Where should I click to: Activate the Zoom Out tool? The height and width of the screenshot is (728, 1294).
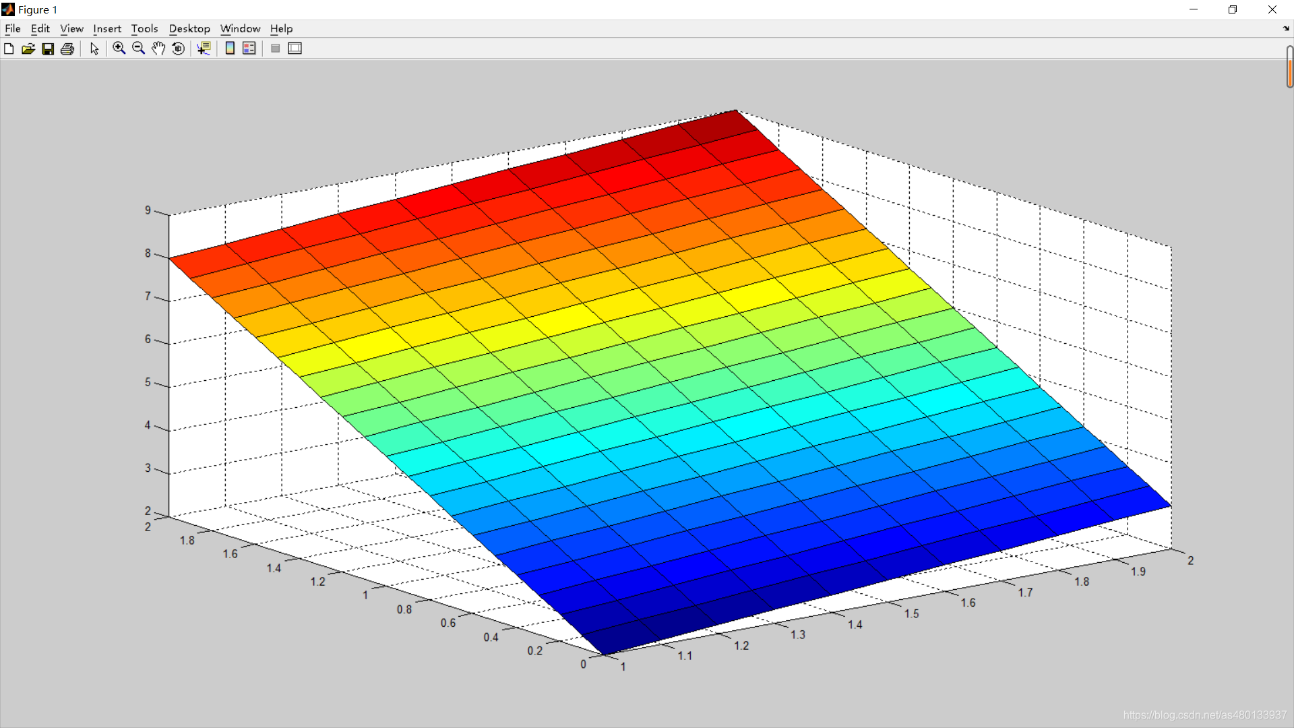click(139, 49)
